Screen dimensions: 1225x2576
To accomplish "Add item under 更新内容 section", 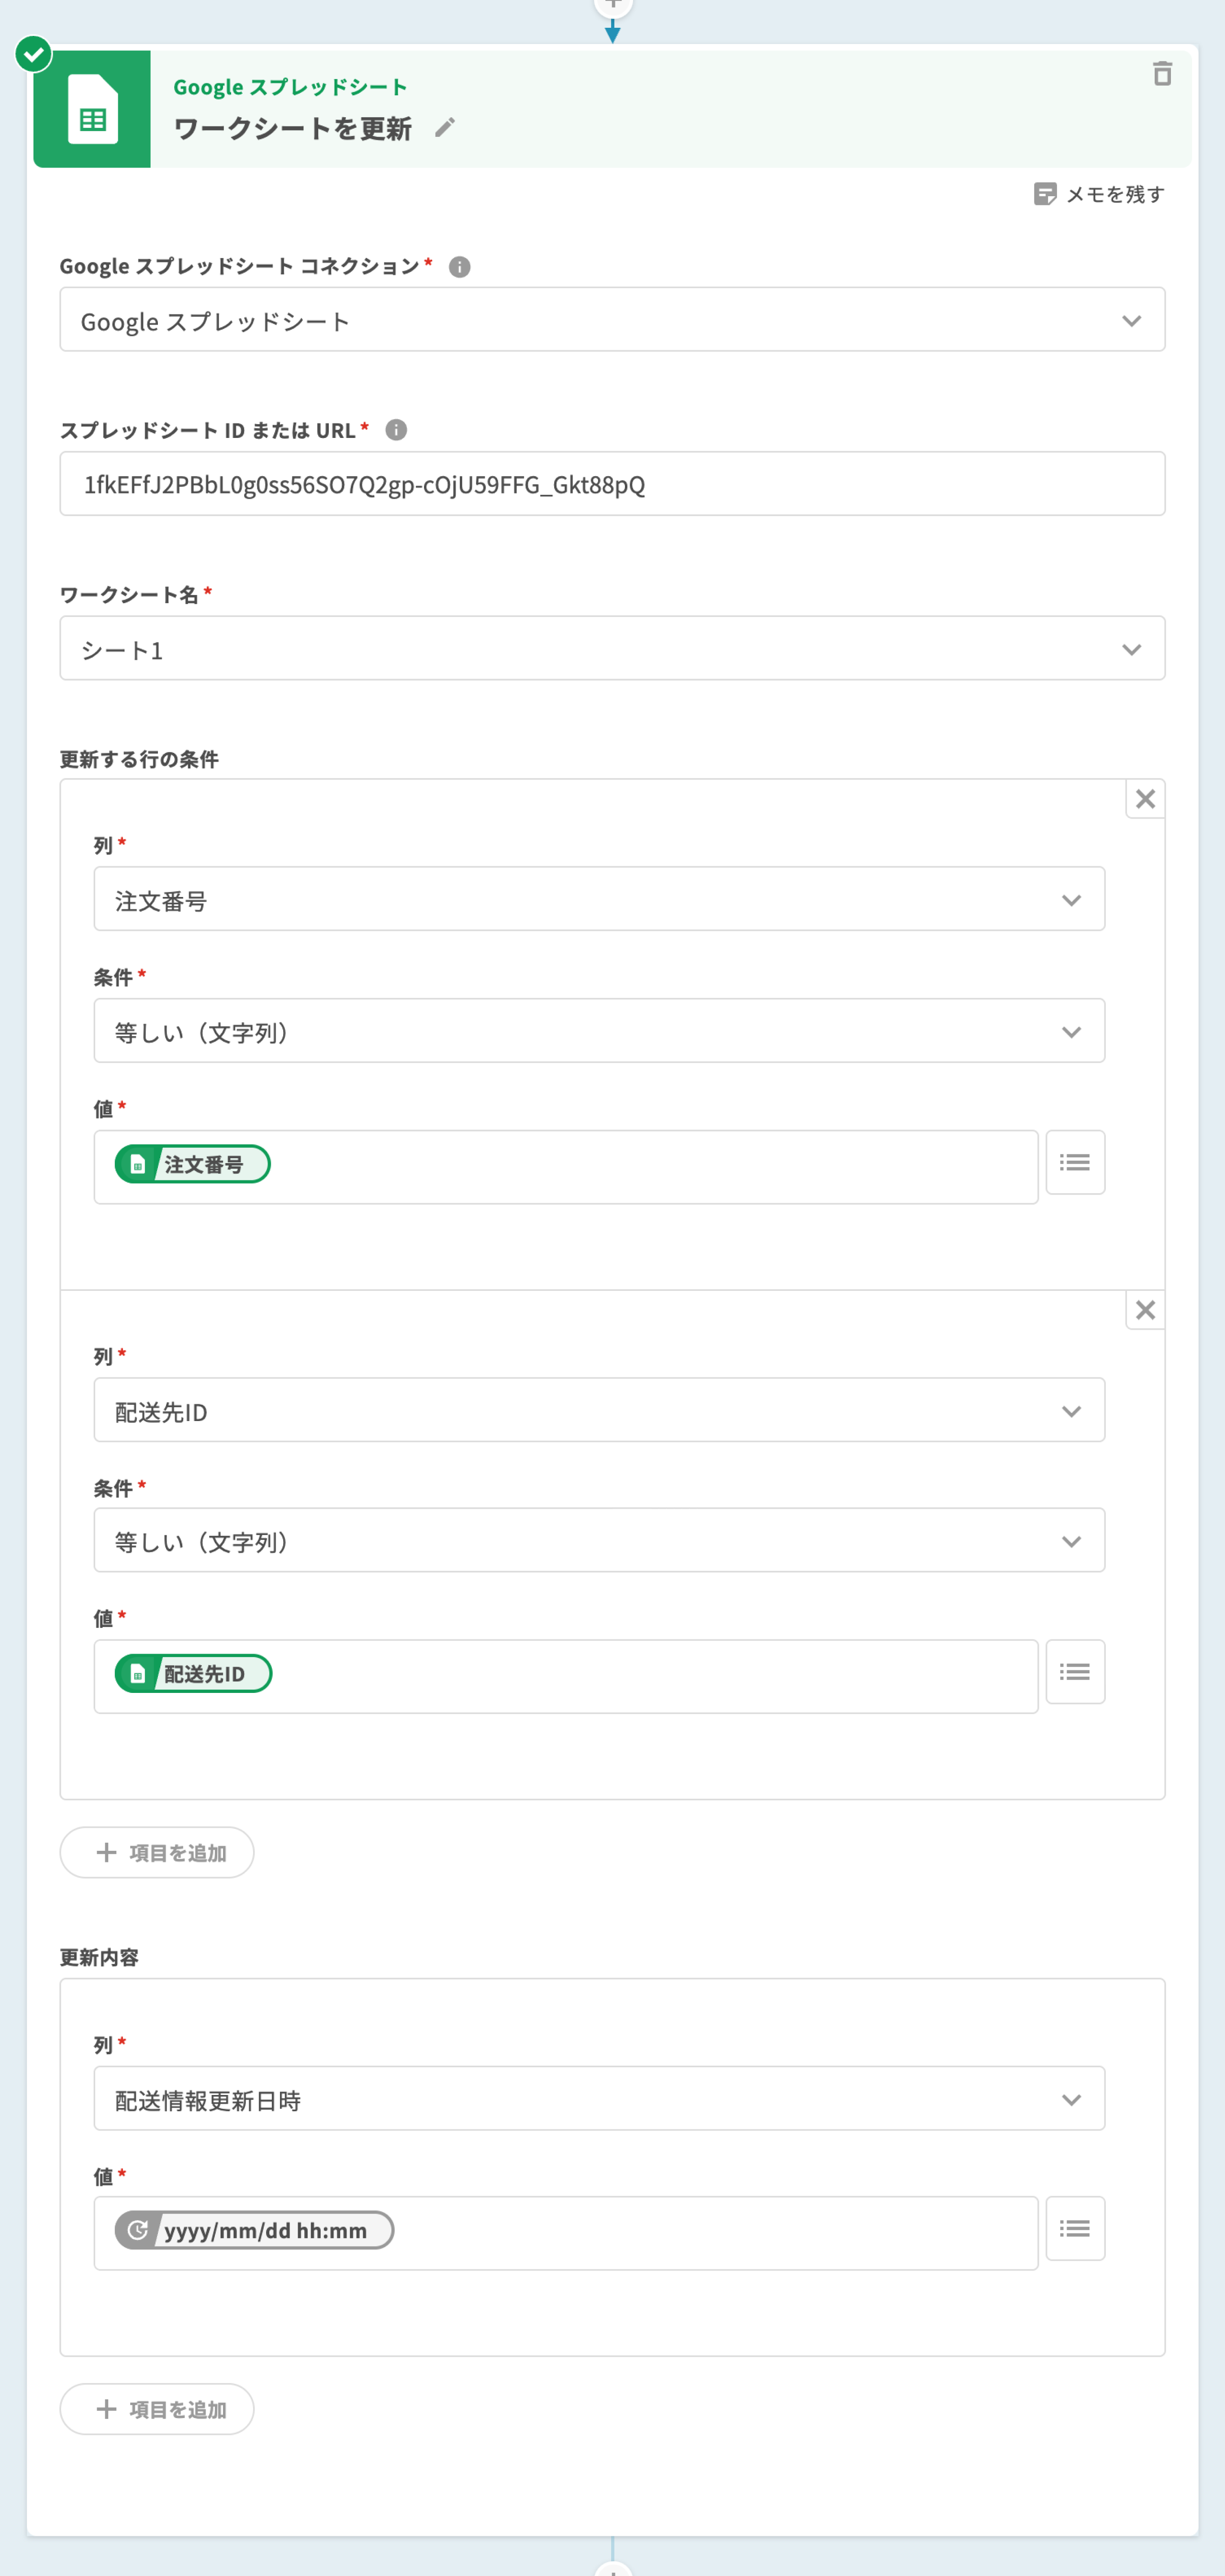I will click(x=157, y=2409).
